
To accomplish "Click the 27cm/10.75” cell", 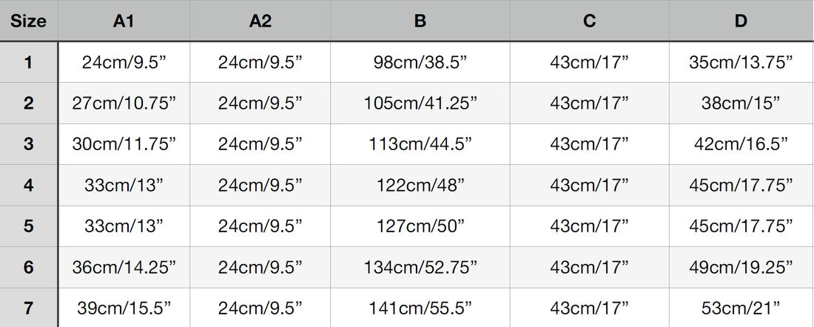I will pos(124,103).
